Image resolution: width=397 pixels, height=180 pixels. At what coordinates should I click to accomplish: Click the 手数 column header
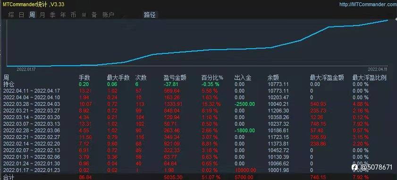(84, 78)
